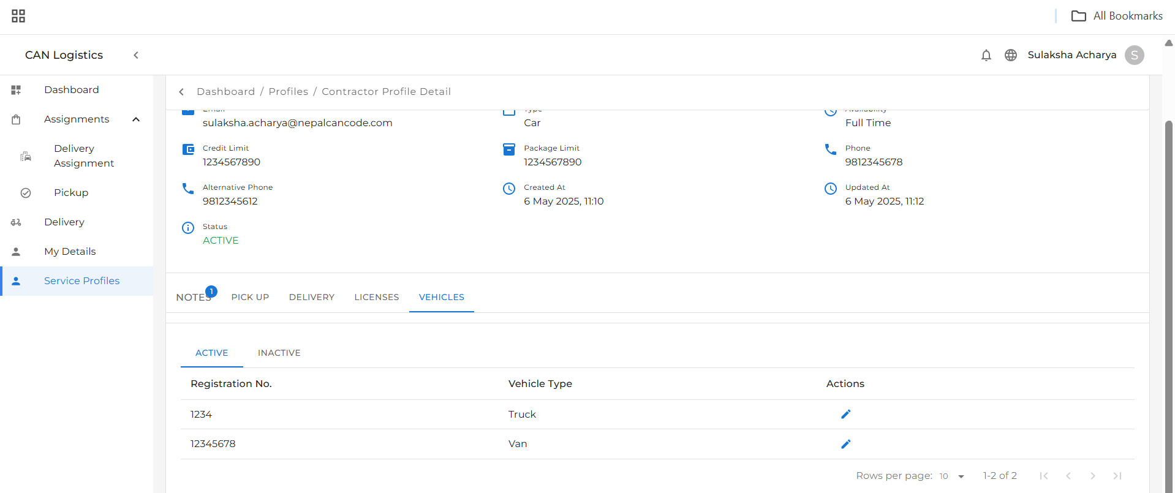Click the Truck vehicle type cell
Viewport: 1175px width, 493px height.
[522, 415]
